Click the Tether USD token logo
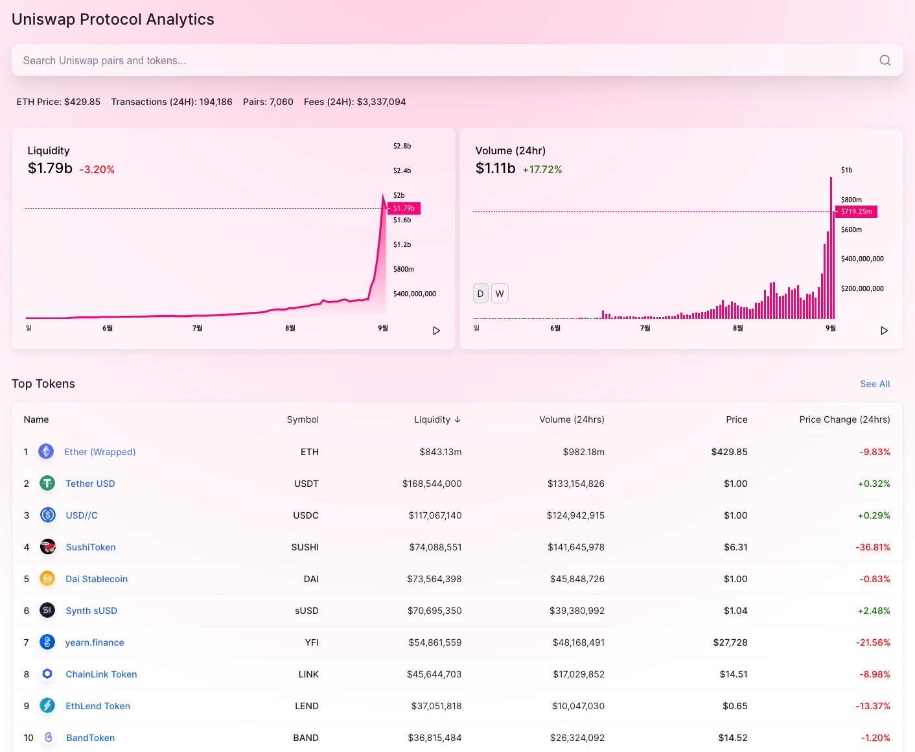This screenshot has width=915, height=752. (x=47, y=483)
